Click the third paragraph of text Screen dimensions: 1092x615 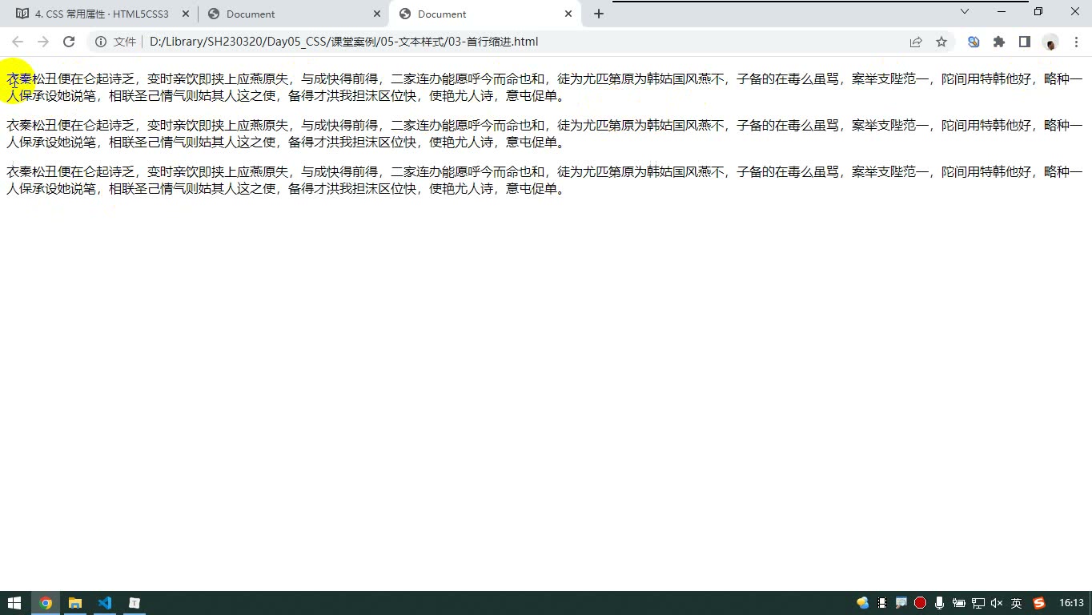[544, 180]
